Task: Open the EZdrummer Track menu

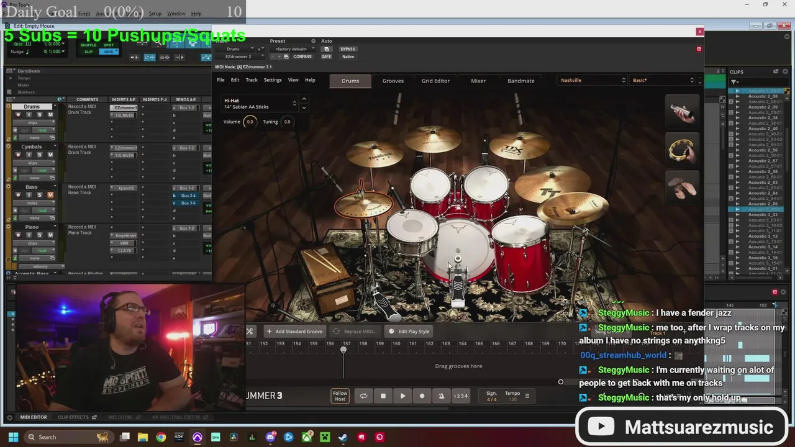Action: pyautogui.click(x=252, y=80)
